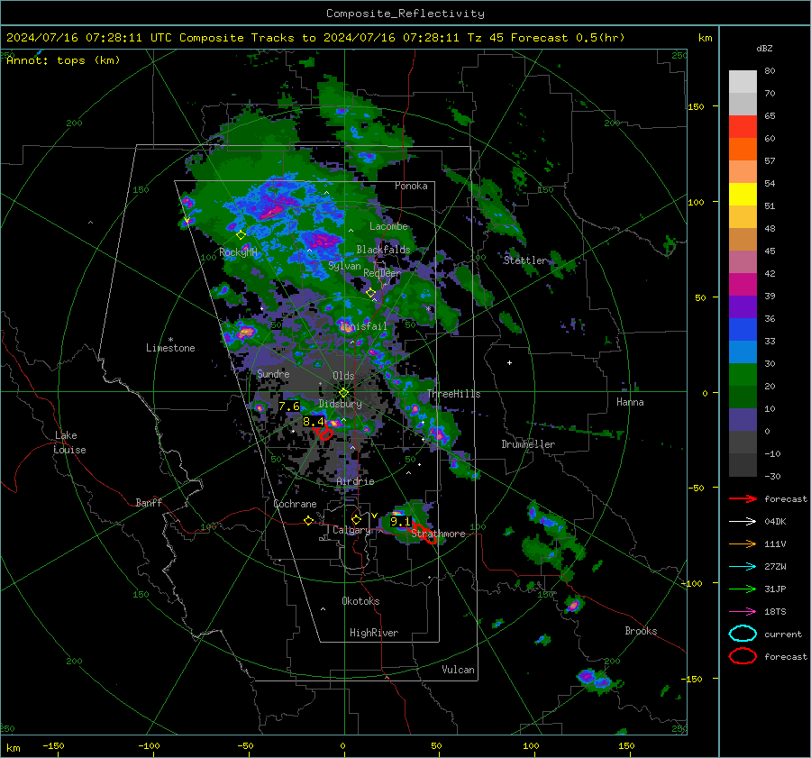Click the green 31JP arrow icon
This screenshot has height=758, width=811.
tap(743, 589)
